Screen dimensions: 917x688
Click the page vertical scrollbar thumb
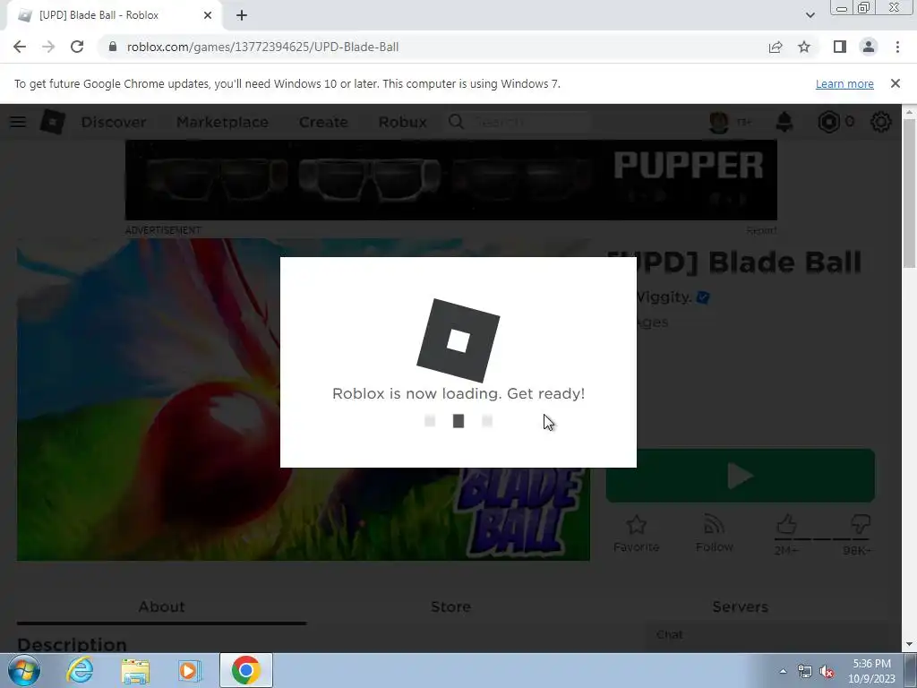coord(910,193)
